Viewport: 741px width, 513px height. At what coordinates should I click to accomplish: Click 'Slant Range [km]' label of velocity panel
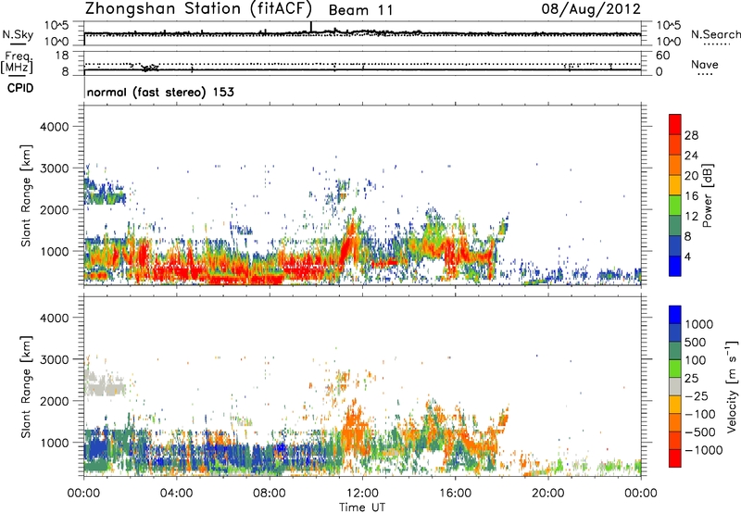[x=26, y=386]
